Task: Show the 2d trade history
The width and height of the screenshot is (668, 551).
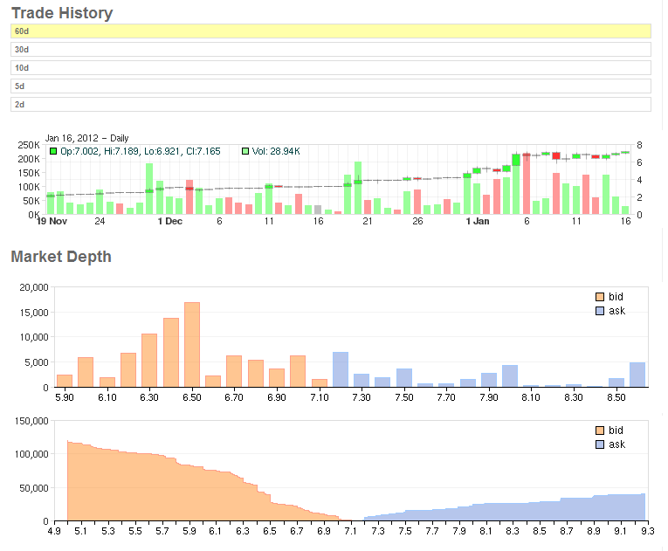Action: tap(330, 104)
